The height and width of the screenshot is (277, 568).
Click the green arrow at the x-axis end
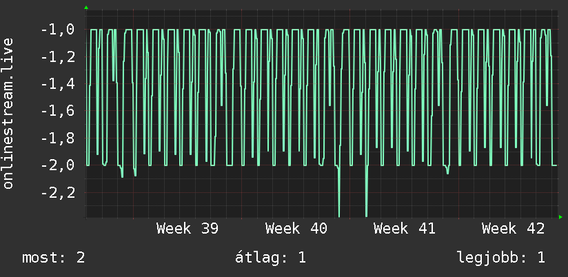pyautogui.click(x=560, y=217)
